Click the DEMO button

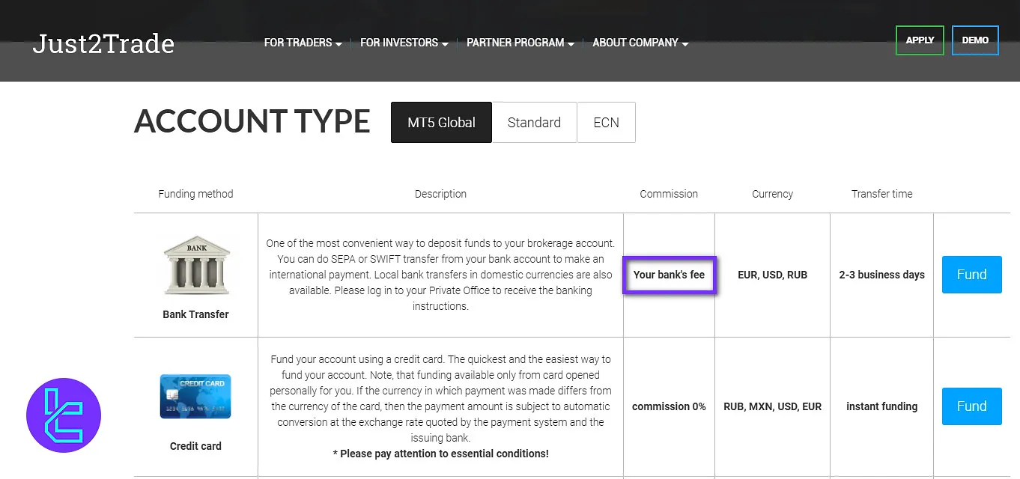(x=975, y=40)
